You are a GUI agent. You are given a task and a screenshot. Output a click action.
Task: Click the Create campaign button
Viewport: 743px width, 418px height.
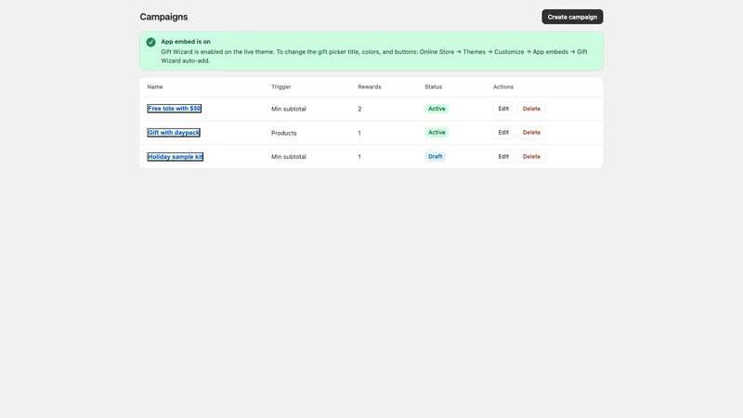(x=572, y=17)
